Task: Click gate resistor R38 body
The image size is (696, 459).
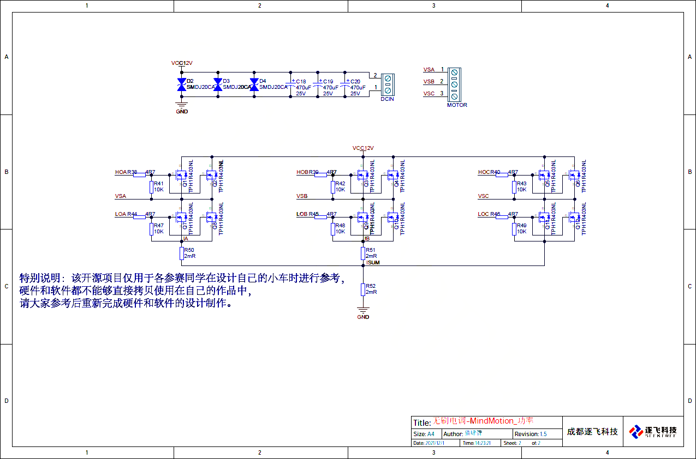Action: pos(139,175)
